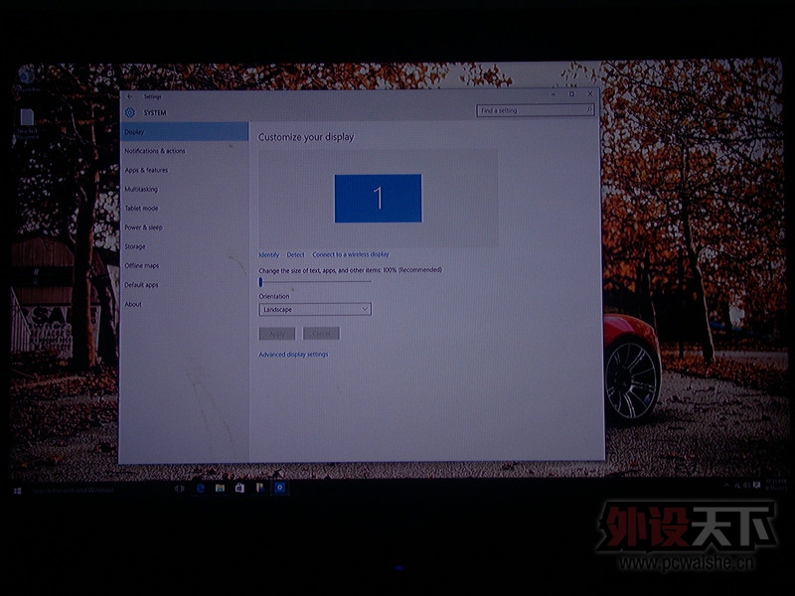The width and height of the screenshot is (795, 596).
Task: Click the Customize your display heading
Action: coord(306,137)
